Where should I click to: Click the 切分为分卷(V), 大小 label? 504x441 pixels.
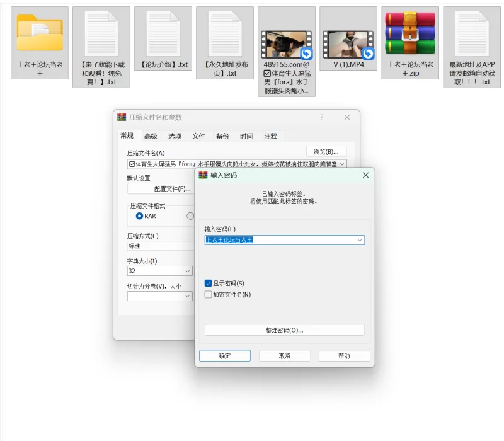click(x=154, y=286)
